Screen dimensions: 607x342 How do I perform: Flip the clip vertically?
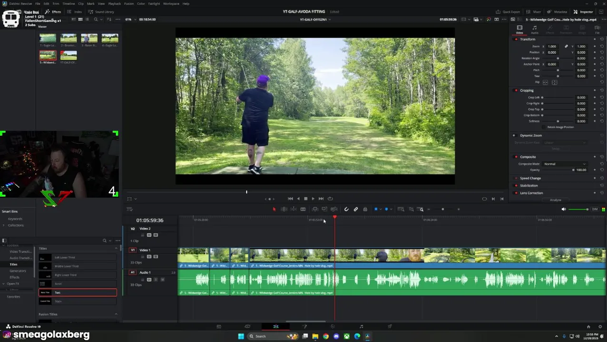[x=554, y=82]
